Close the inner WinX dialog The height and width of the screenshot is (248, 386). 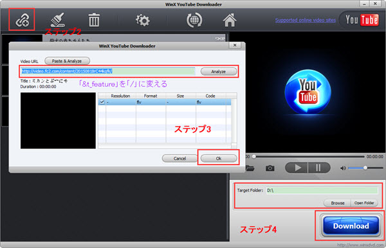[x=235, y=45]
